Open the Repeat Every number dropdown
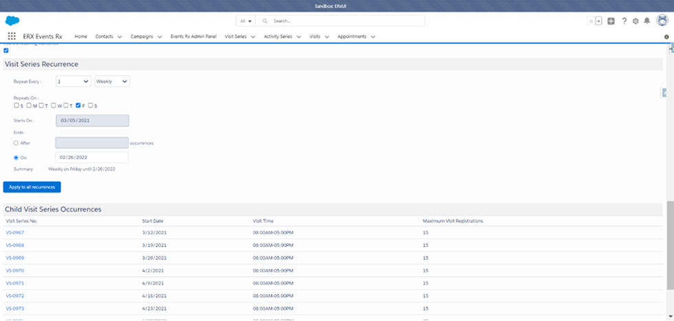Screen dimensions: 674x321 73,81
